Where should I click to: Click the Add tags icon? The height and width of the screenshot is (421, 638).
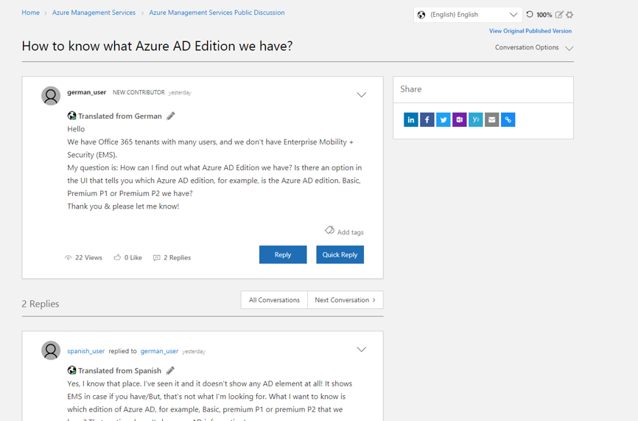tap(329, 231)
